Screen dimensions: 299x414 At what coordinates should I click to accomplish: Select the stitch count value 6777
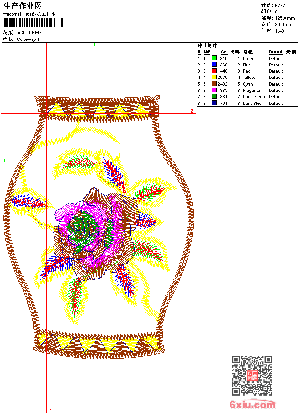(280, 6)
